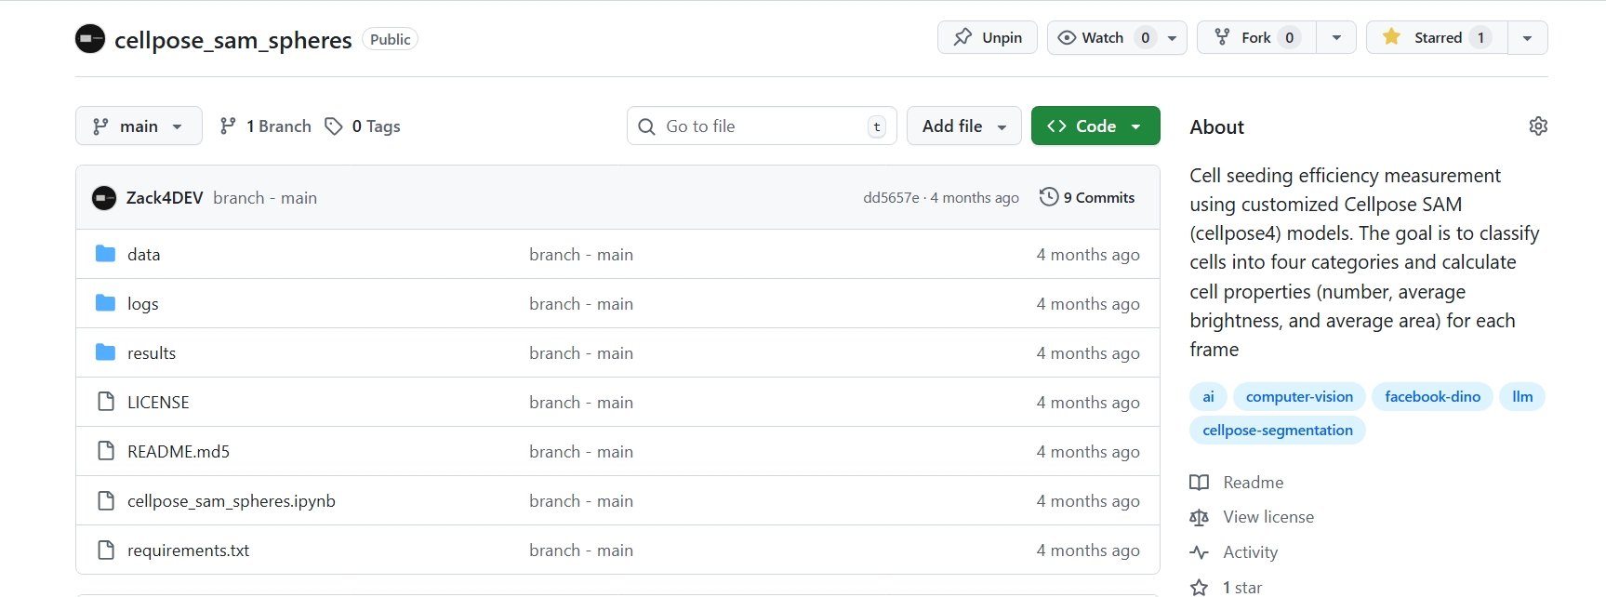Open the green Code dropdown button

(x=1095, y=126)
